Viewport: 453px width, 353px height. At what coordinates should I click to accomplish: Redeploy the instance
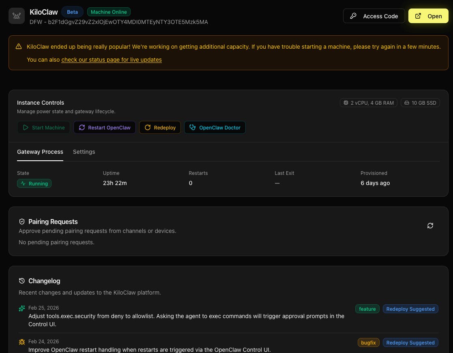[x=160, y=127]
